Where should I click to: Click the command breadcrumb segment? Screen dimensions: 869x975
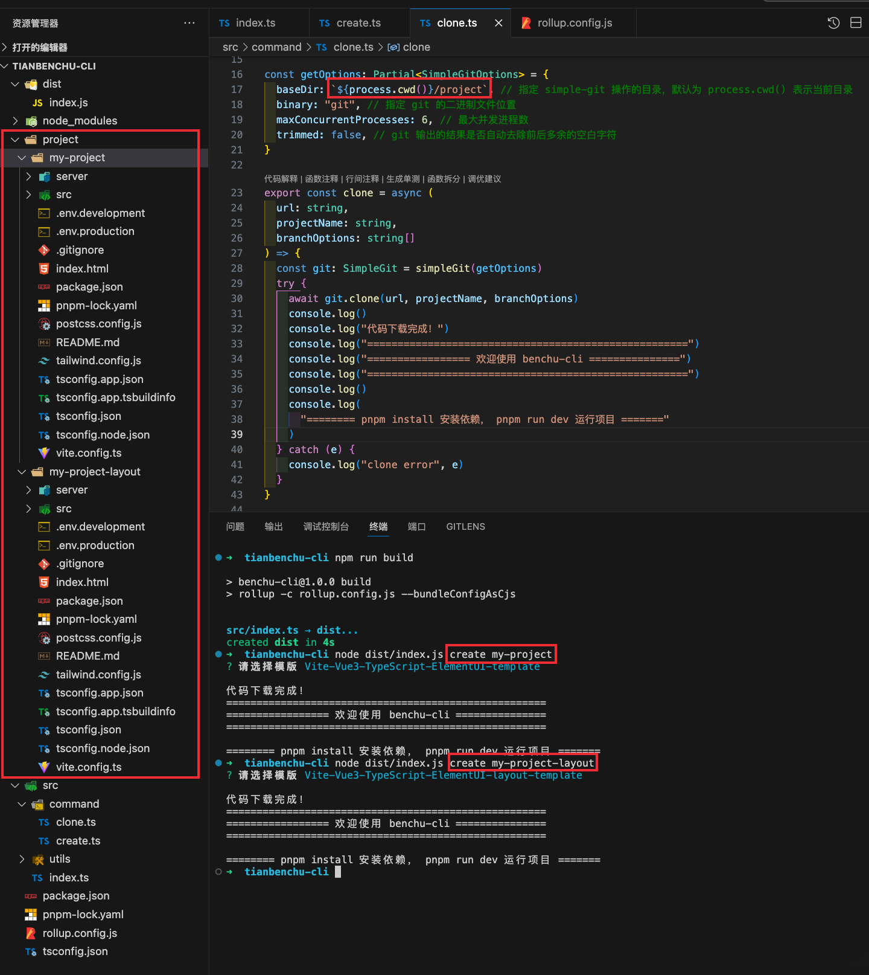276,47
